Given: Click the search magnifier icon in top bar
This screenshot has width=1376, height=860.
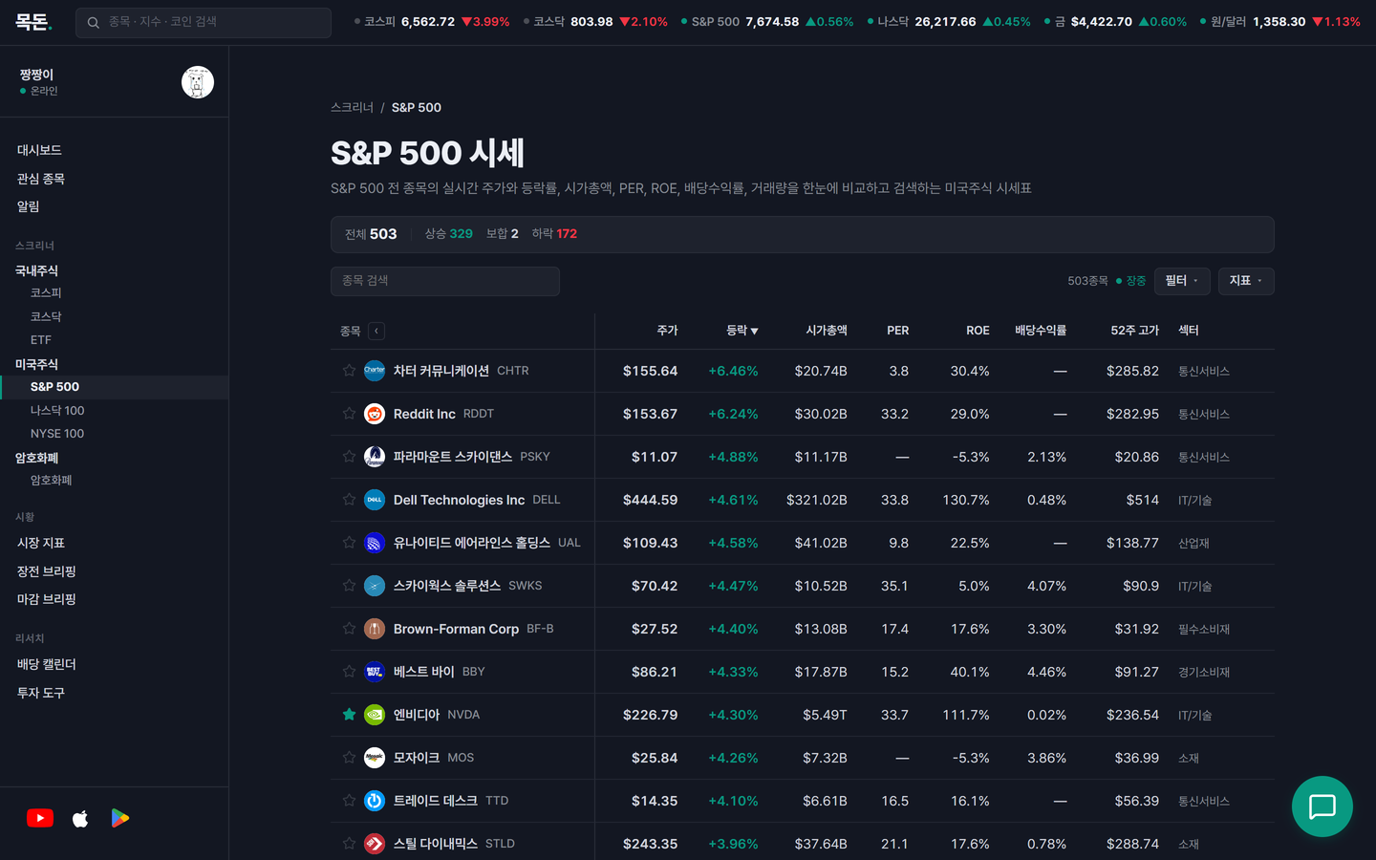Looking at the screenshot, I should pos(93,22).
